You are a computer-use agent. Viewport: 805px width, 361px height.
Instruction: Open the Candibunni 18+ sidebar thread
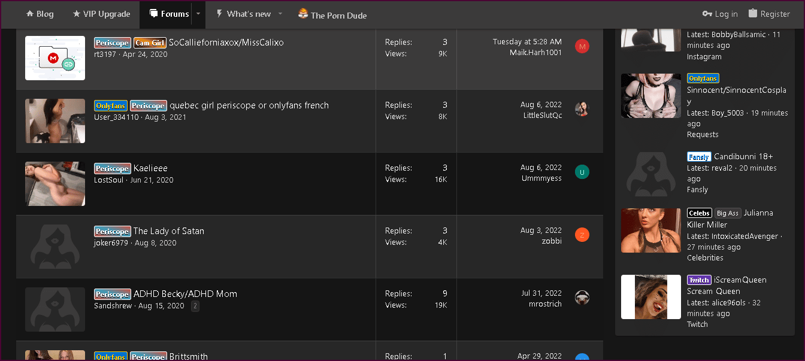[743, 157]
